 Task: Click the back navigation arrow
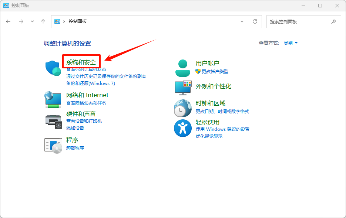tap(8, 21)
